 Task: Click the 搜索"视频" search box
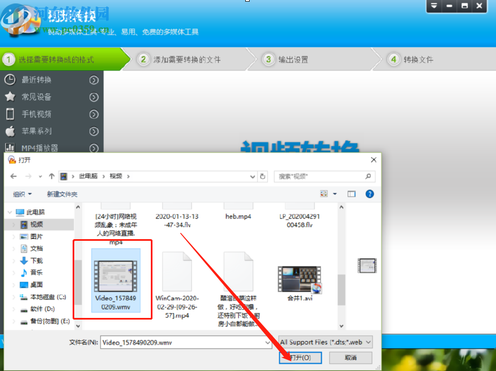tap(325, 177)
